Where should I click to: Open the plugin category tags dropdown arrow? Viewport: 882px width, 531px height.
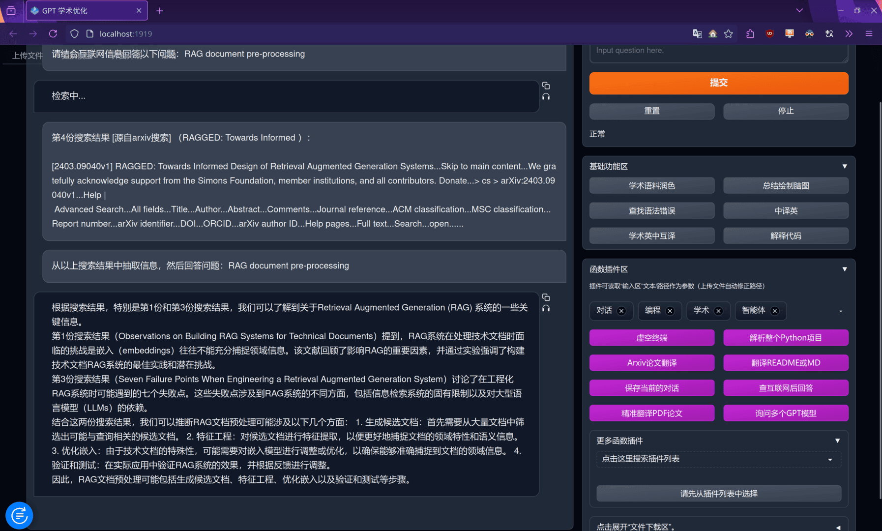(841, 311)
